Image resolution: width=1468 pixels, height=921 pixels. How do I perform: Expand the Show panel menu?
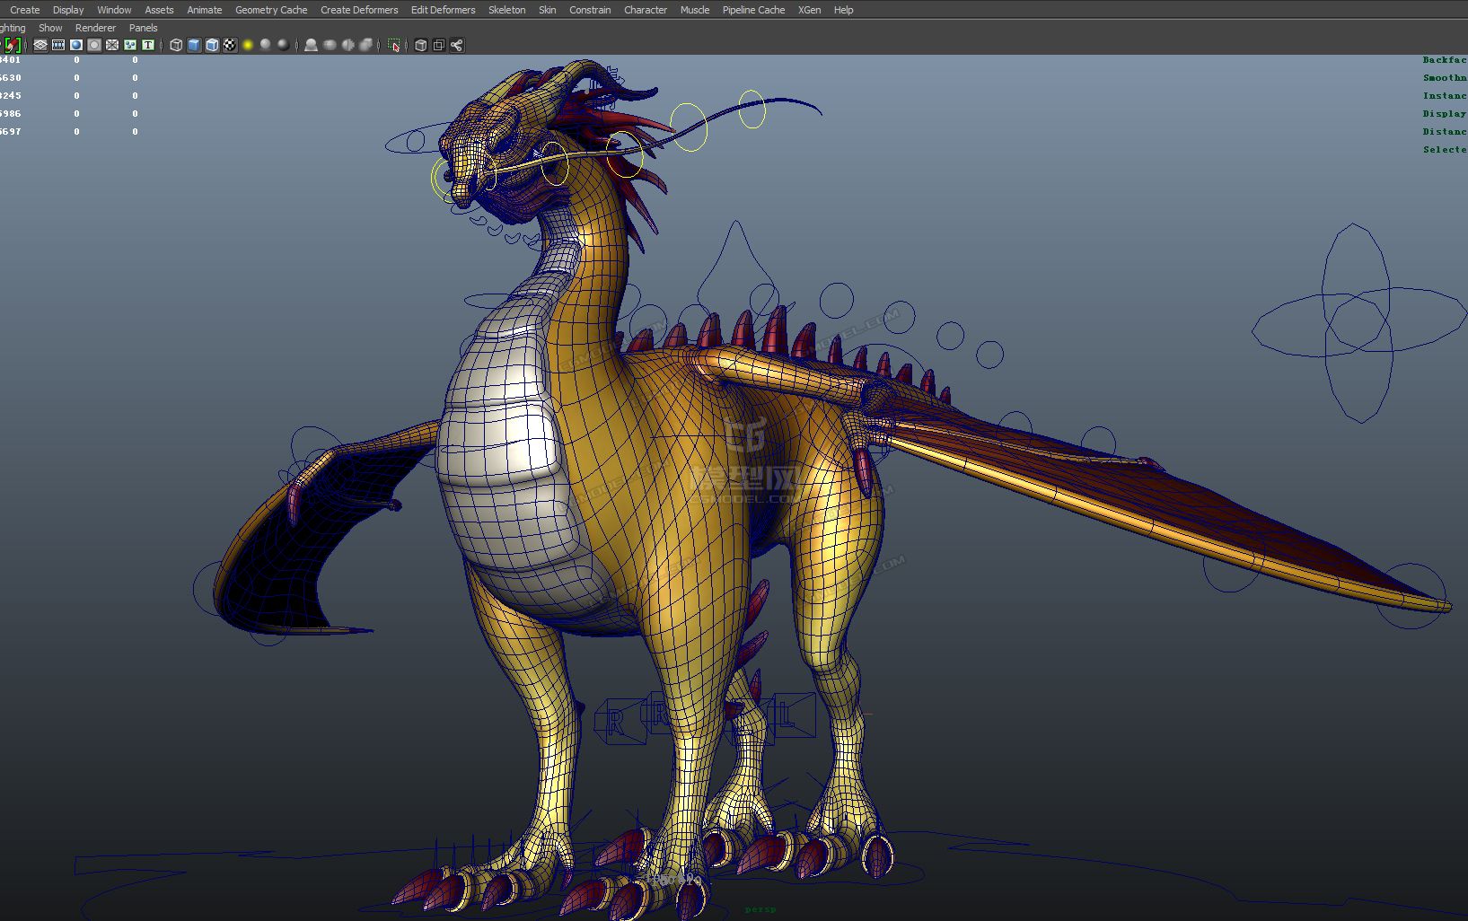[50, 28]
